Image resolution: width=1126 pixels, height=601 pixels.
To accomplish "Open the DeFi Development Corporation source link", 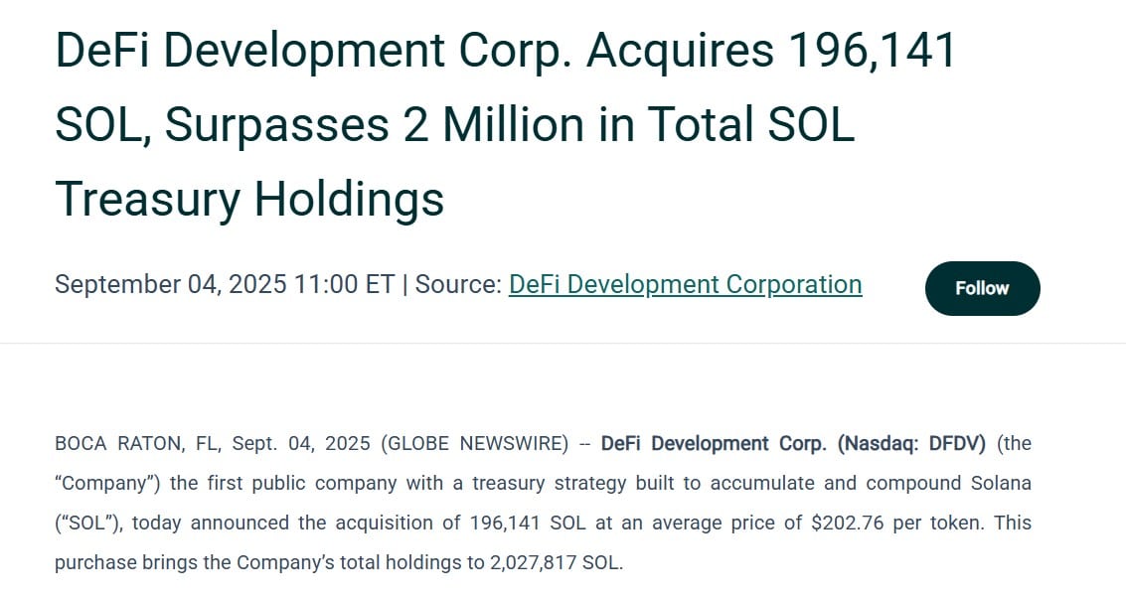I will [685, 285].
